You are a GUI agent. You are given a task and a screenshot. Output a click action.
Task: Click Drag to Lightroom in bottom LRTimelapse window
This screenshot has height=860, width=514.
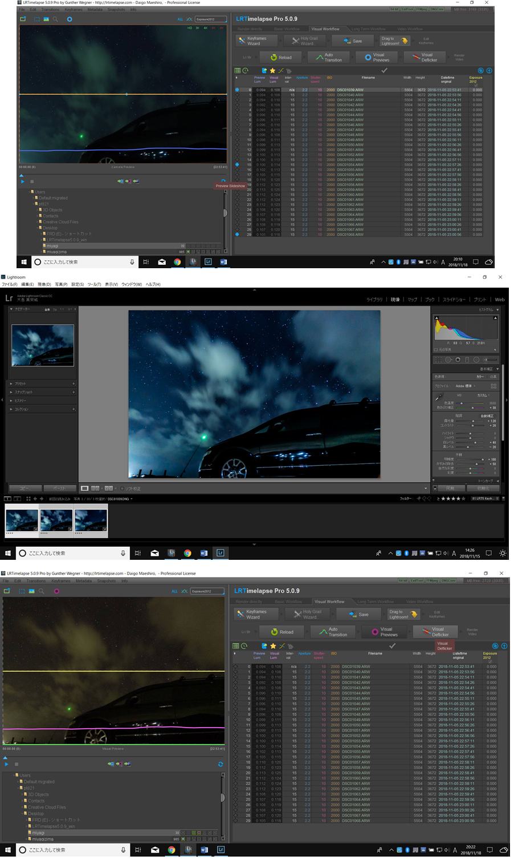[x=405, y=614]
